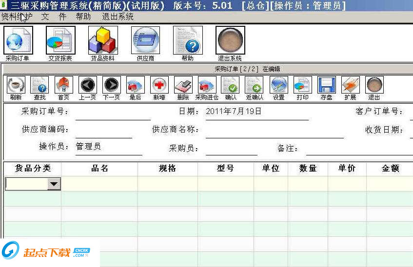Print the order with 打印 icon

click(x=303, y=85)
